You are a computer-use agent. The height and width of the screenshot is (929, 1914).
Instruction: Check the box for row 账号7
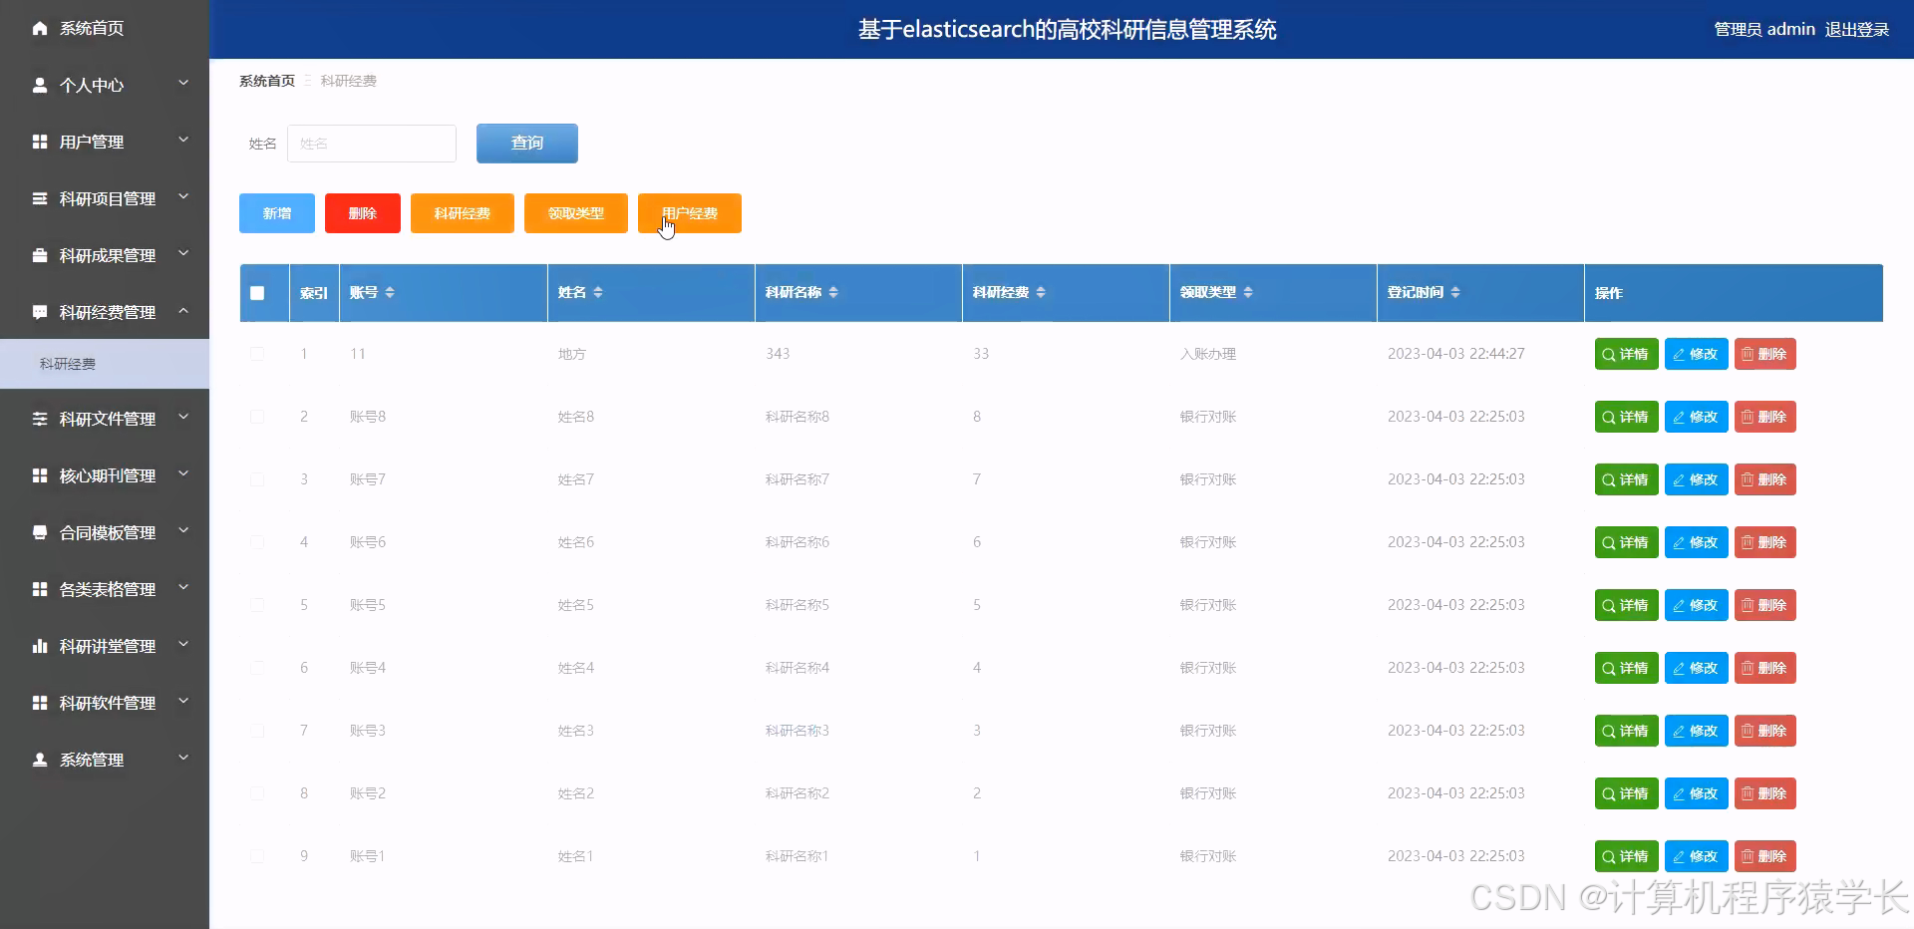(x=257, y=479)
